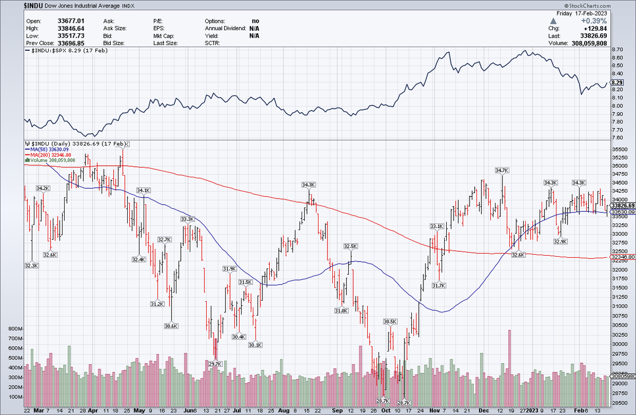The image size is (636, 415).
Task: Click the red MA(200) legend line swatch
Action: pos(28,155)
